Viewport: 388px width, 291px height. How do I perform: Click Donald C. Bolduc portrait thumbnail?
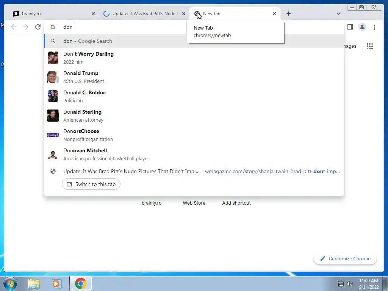[53, 96]
